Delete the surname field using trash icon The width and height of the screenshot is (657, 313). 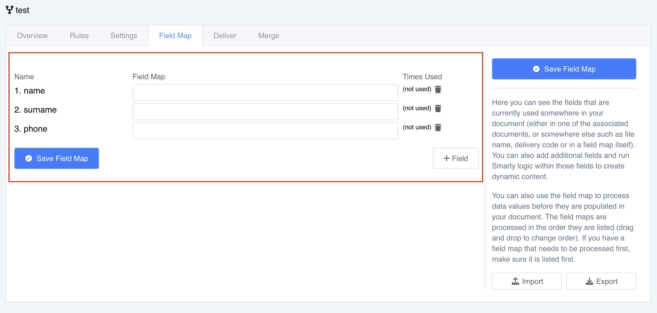pos(438,109)
